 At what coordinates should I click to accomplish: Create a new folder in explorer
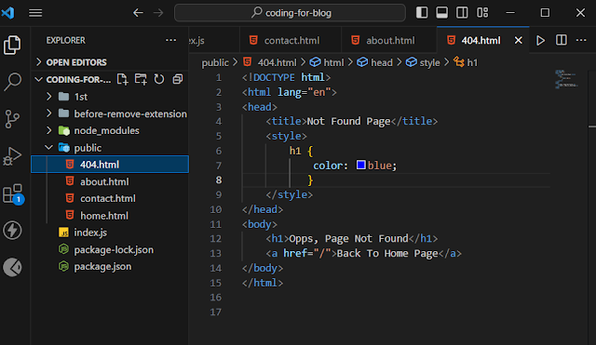(141, 79)
